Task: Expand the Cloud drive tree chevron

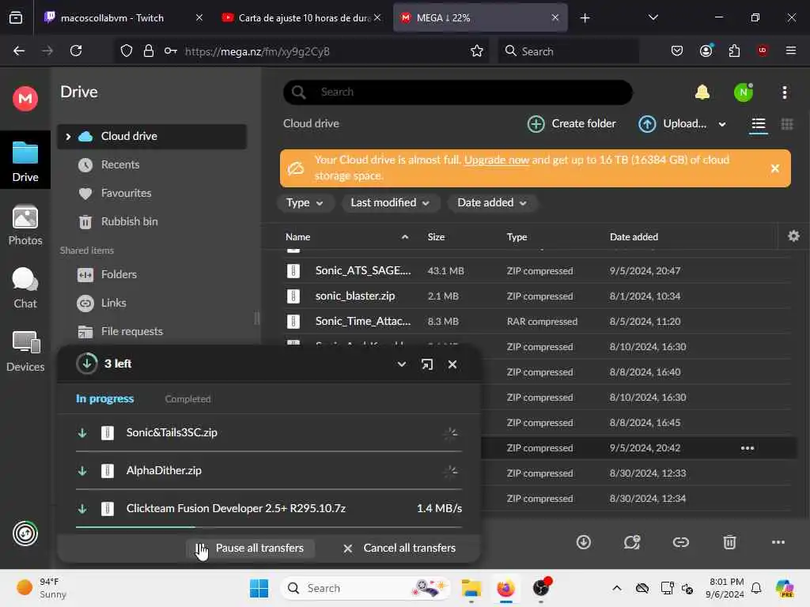Action: [x=68, y=136]
